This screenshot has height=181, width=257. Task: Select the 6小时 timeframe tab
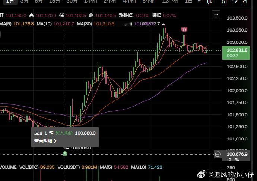click(x=149, y=1)
